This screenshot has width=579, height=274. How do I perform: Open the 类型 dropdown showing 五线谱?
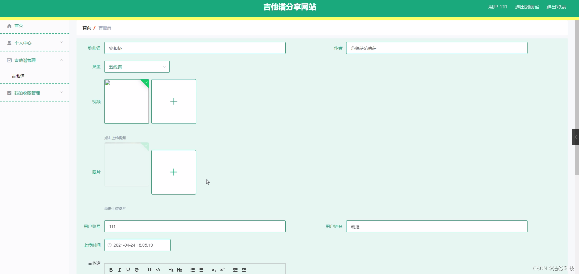[137, 67]
